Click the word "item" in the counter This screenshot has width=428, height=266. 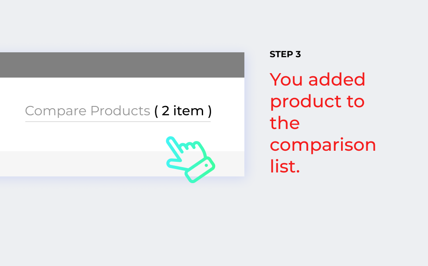coord(188,111)
